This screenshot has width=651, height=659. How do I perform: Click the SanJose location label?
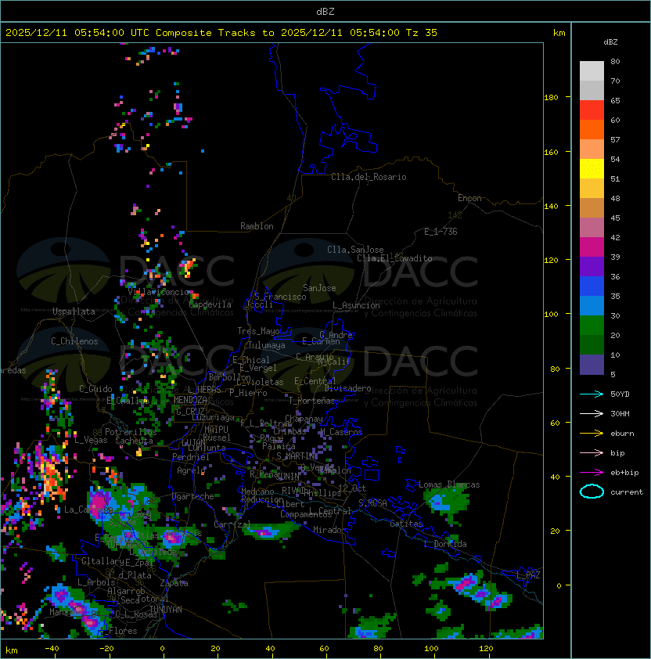(319, 288)
